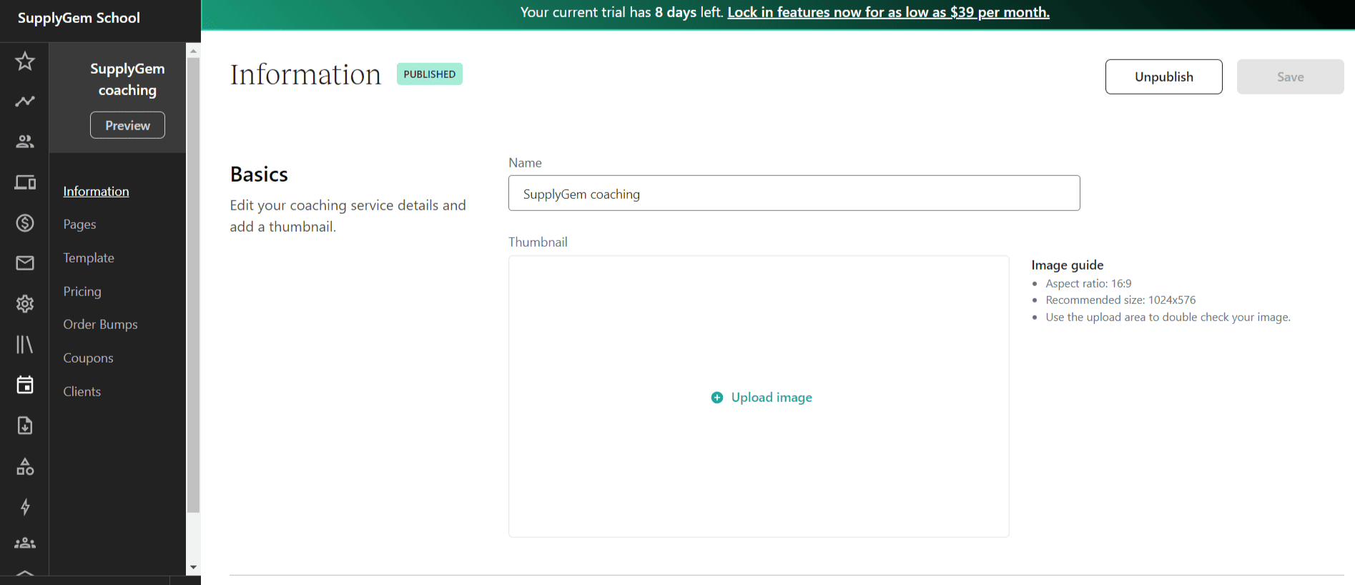Open the Template menu item
Image resolution: width=1355 pixels, height=585 pixels.
coord(89,258)
